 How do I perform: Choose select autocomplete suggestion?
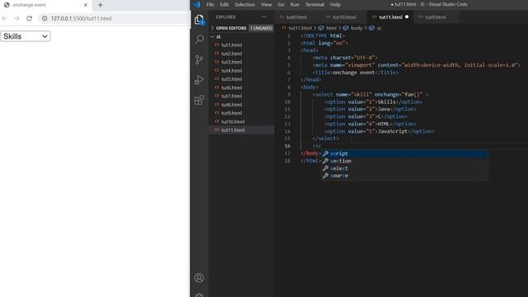[x=404, y=168]
